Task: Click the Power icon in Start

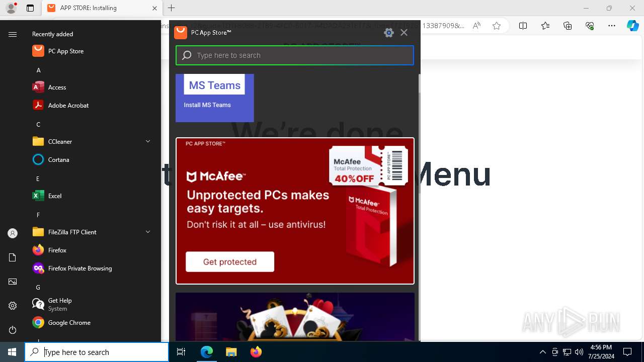Action: point(13,330)
